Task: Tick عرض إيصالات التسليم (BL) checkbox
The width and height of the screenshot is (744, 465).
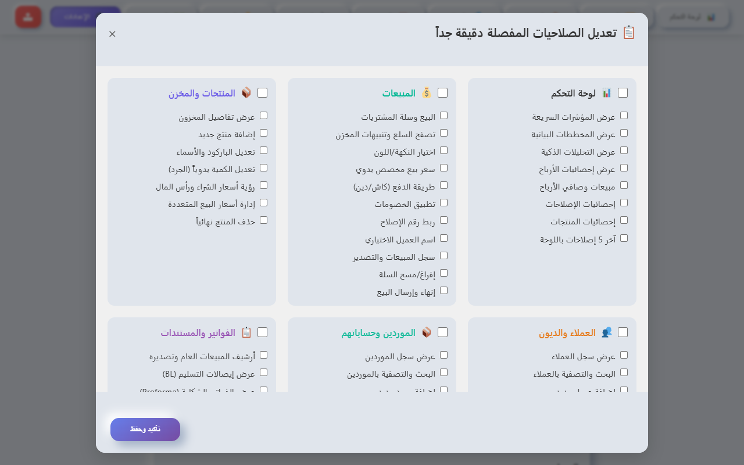Action: tap(263, 373)
